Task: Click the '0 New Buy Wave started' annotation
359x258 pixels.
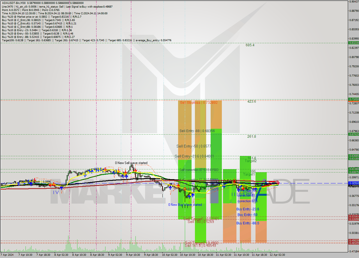Action: click(x=185, y=205)
